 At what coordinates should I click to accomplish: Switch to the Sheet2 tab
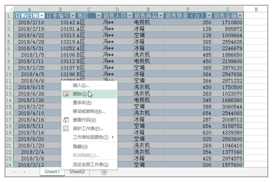coord(77,172)
